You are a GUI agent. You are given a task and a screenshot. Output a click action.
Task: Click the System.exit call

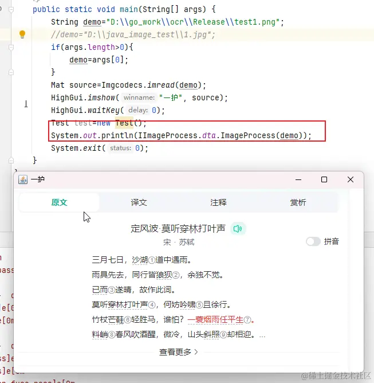(100, 148)
